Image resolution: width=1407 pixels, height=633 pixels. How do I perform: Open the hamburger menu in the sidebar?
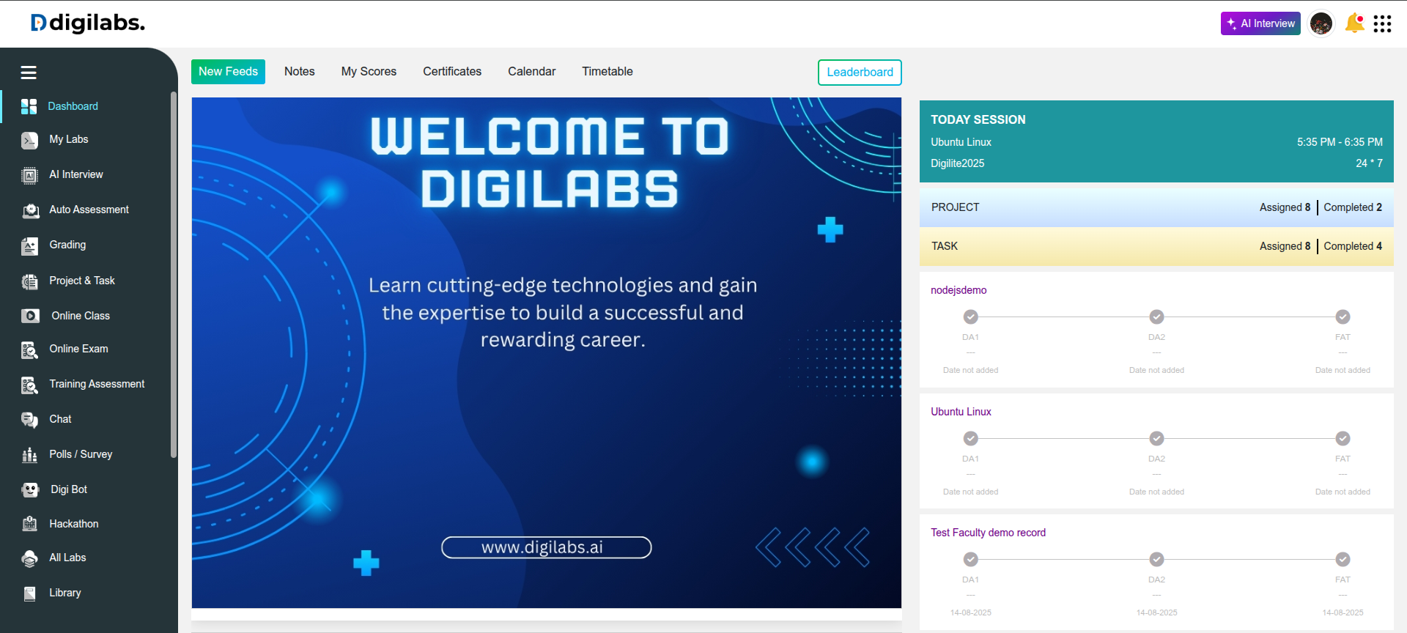point(29,73)
